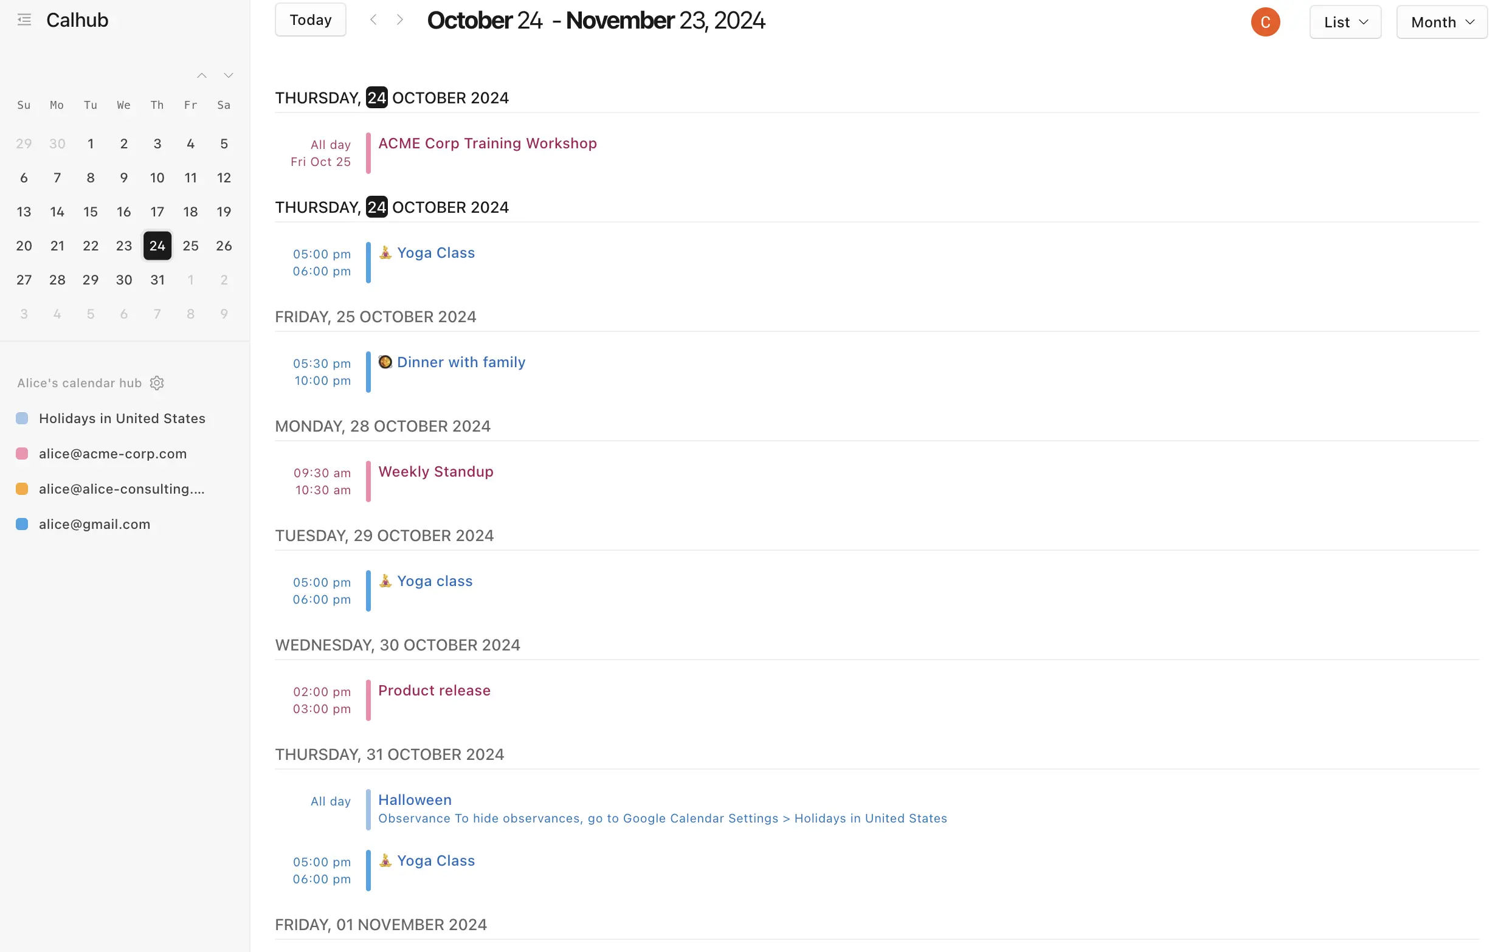
Task: Open the Month range dropdown
Action: 1441,22
